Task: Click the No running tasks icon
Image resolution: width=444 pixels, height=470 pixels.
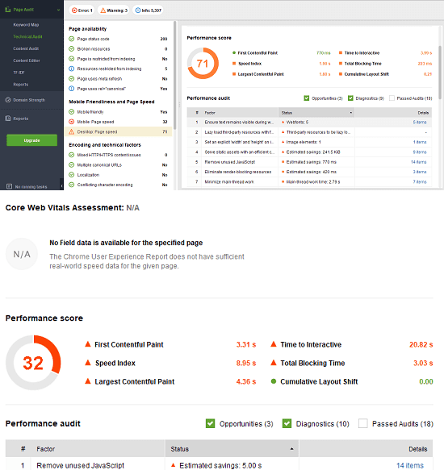Action: 10,186
